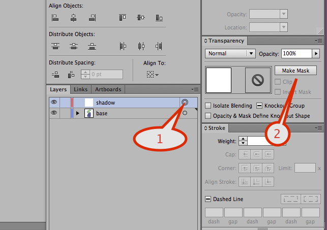Click the Horizontal Distribute Left icon
Viewport: 327px width, 230px height.
(123, 46)
